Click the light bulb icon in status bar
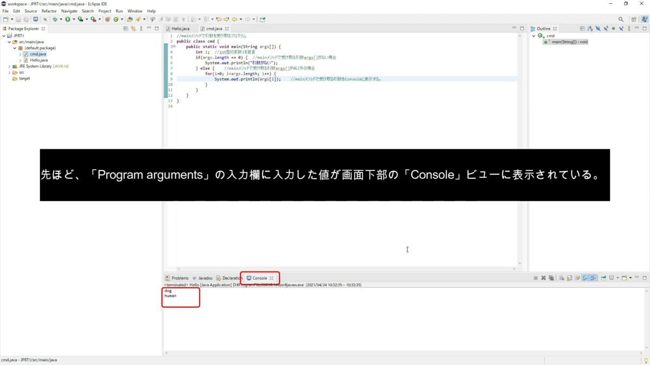Image resolution: width=650 pixels, height=365 pixels. [646, 360]
